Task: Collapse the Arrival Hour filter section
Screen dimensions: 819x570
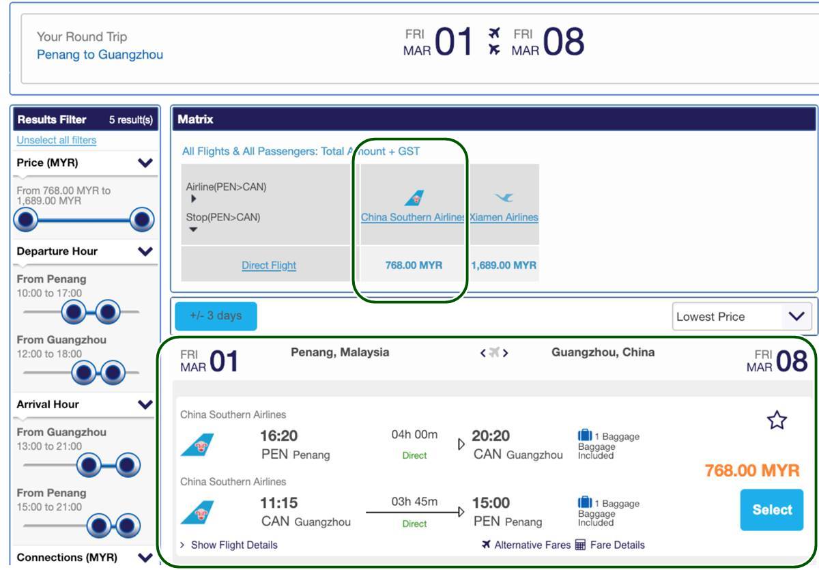Action: [145, 404]
